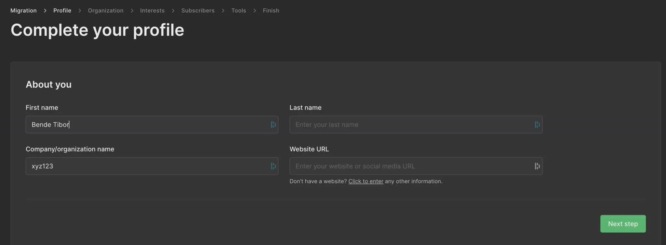Focus the Website URL input field
Screen dimensions: 666x245
tap(410, 166)
